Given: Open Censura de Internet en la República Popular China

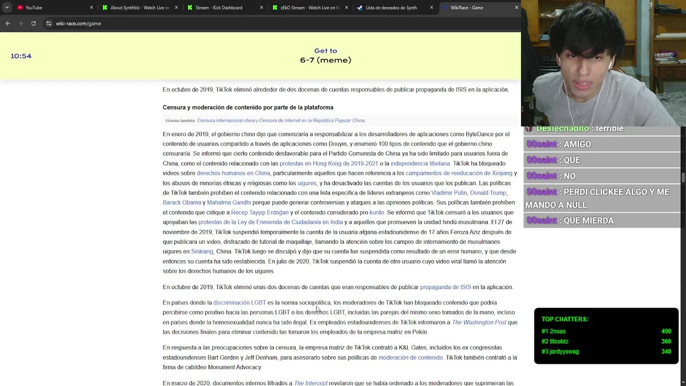Looking at the screenshot, I should click(312, 121).
